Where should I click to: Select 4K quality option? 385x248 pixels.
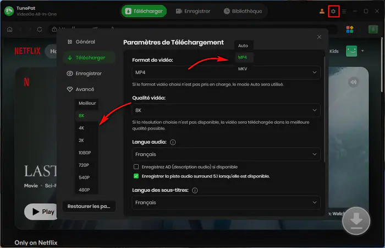coord(86,128)
